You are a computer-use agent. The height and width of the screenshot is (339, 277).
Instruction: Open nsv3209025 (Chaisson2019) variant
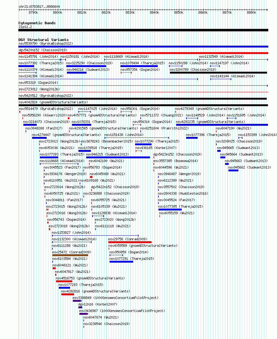tap(239, 141)
